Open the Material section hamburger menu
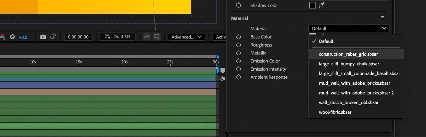The height and width of the screenshot is (137, 426). click(382, 18)
